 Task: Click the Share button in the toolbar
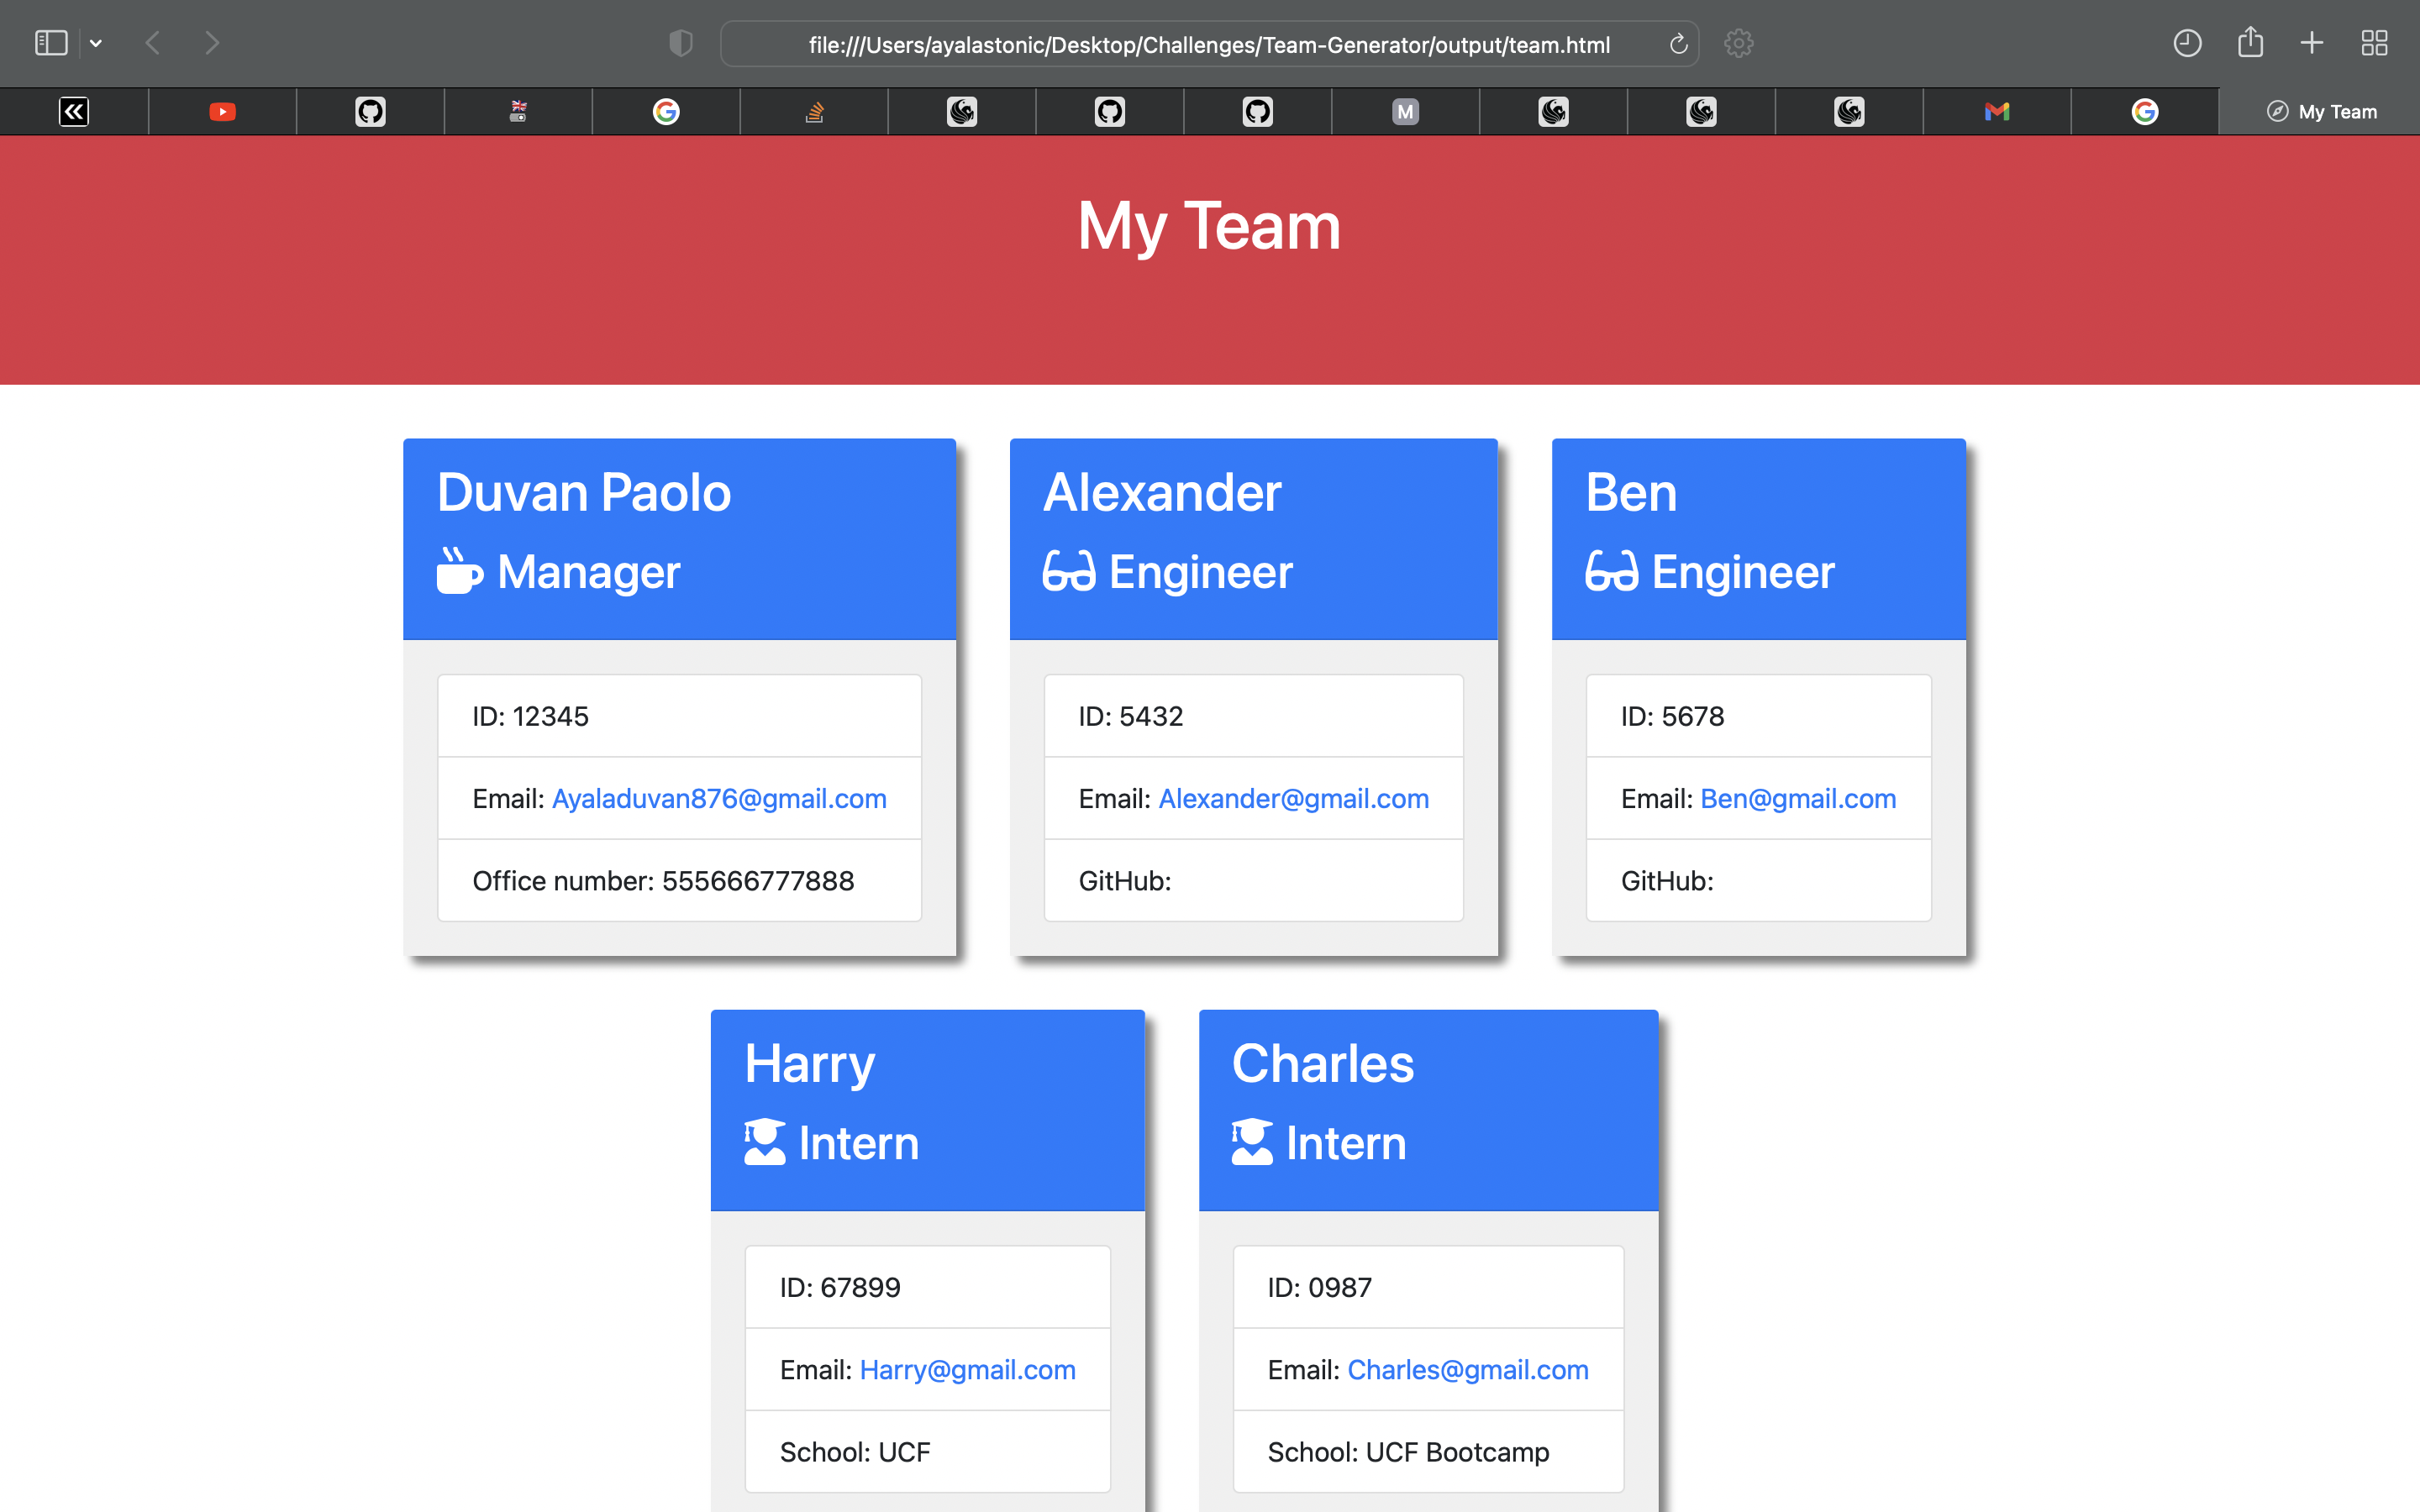[x=2251, y=43]
